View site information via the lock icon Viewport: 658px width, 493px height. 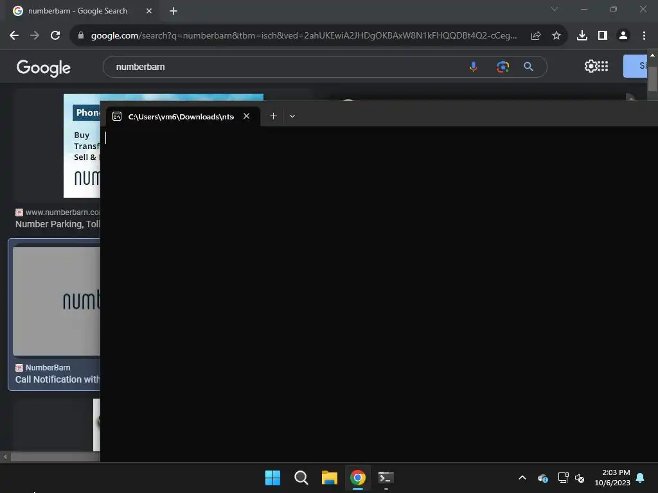[81, 36]
